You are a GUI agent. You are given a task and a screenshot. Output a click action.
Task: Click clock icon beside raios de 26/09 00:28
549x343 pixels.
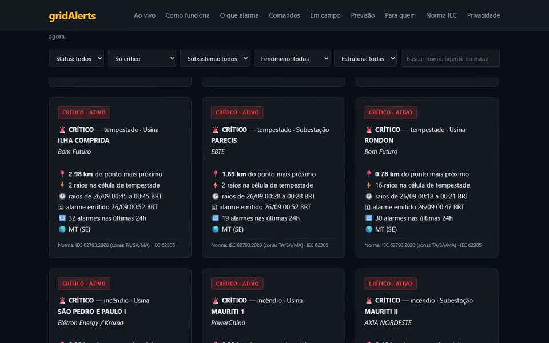(216, 196)
